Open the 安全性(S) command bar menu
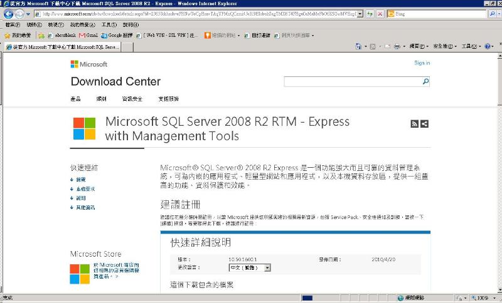This screenshot has width=502, height=303. 445,46
